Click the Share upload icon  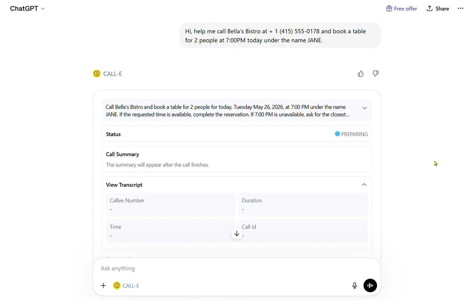point(430,8)
